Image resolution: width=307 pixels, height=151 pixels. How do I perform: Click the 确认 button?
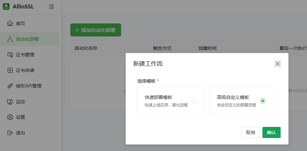coord(272,132)
